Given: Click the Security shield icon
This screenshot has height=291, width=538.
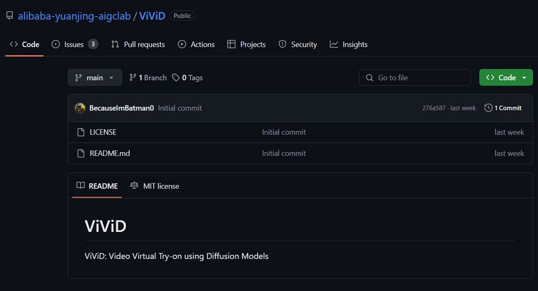Looking at the screenshot, I should [282, 44].
